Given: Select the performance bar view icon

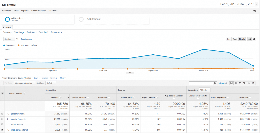Looking at the screenshot, I should click(240, 83).
